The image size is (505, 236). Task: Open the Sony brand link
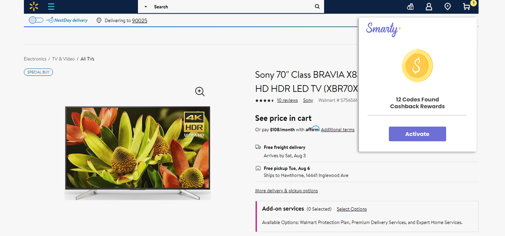point(308,100)
